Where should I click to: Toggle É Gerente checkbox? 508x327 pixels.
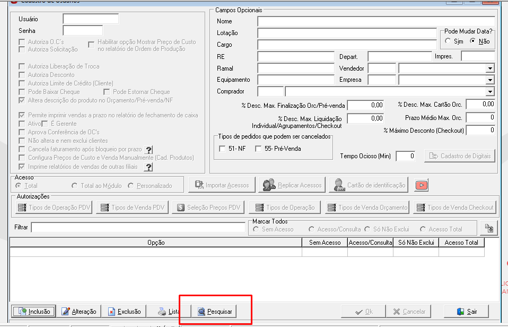[x=45, y=124]
